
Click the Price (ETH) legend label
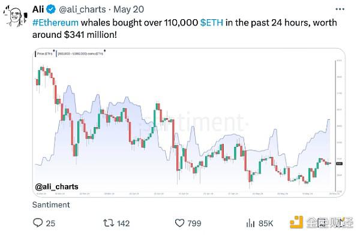coord(45,53)
